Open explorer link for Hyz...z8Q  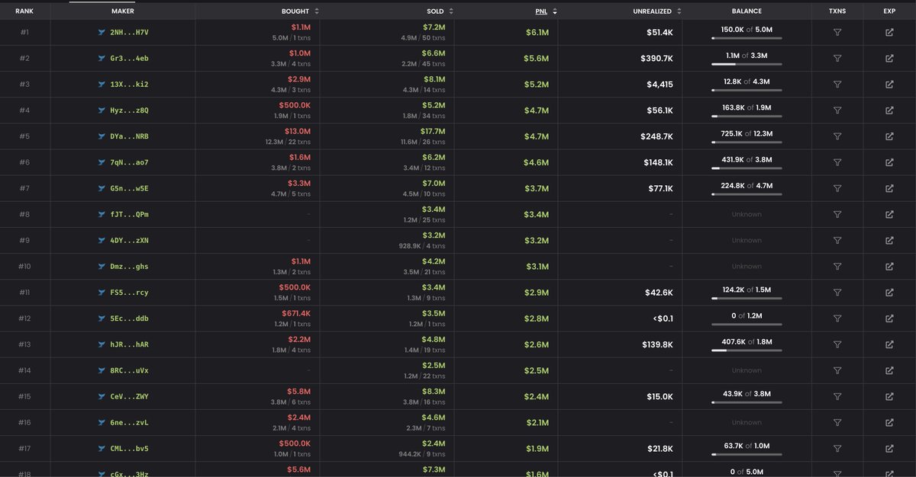pos(889,110)
